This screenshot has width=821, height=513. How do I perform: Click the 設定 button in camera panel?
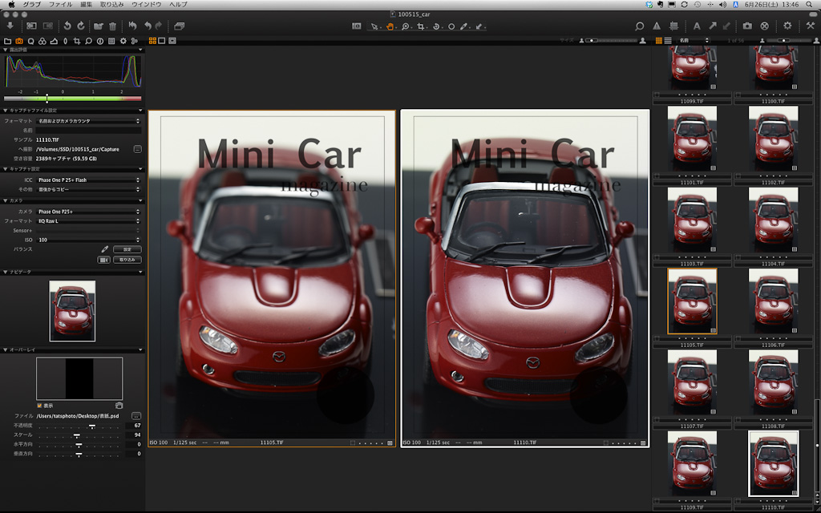pos(127,249)
